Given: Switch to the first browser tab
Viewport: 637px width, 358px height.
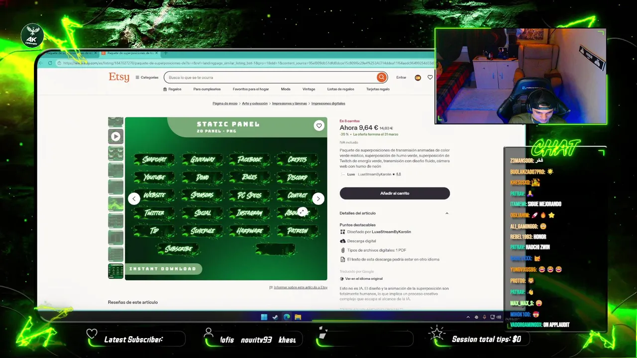Looking at the screenshot, I should [70, 53].
